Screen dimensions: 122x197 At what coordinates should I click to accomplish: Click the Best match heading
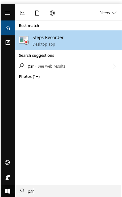pos(29,26)
